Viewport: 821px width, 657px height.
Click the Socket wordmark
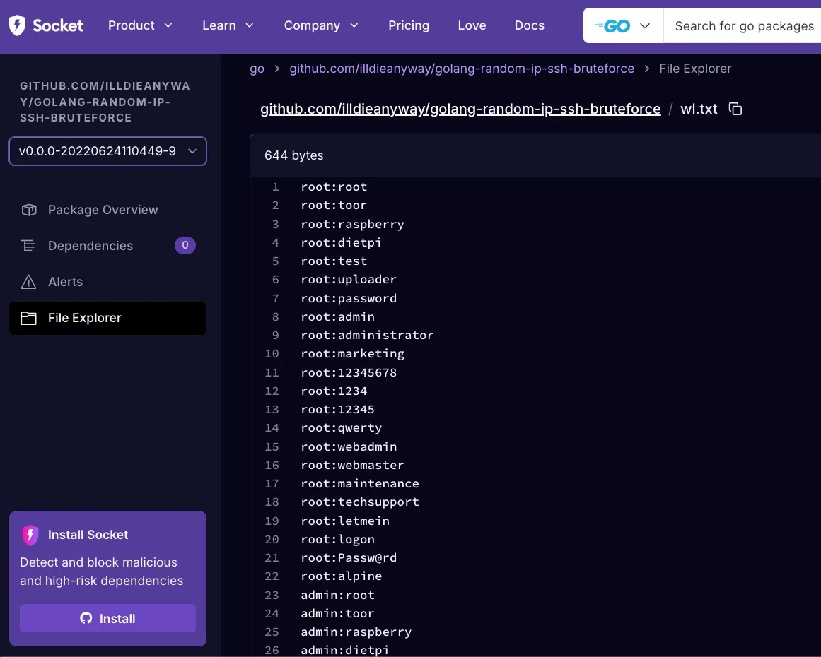[x=58, y=25]
